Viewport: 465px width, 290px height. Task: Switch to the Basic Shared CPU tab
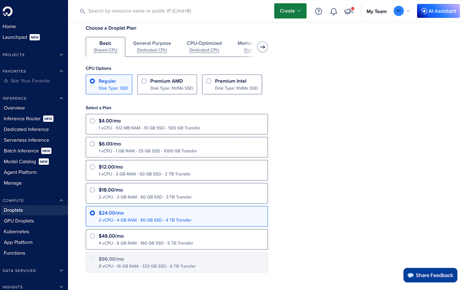pos(105,47)
